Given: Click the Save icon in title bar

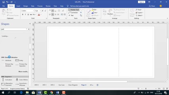Looking at the screenshot, I should 3,2.
